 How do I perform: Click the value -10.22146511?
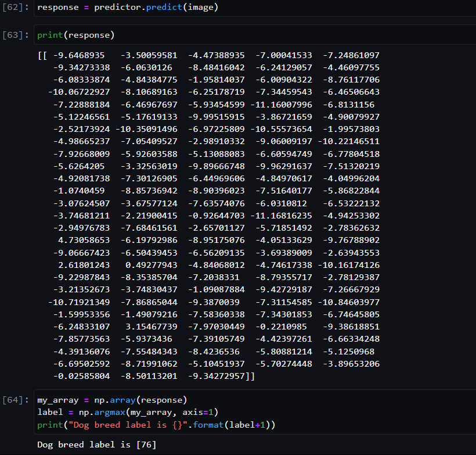click(x=348, y=141)
